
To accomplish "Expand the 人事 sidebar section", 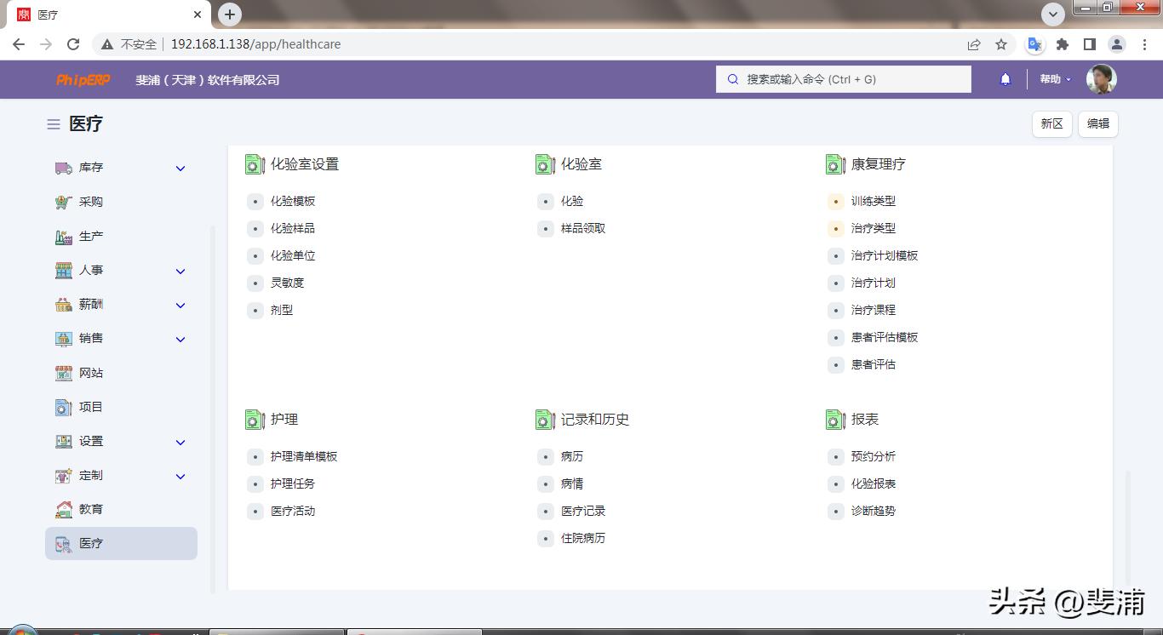I will (180, 271).
